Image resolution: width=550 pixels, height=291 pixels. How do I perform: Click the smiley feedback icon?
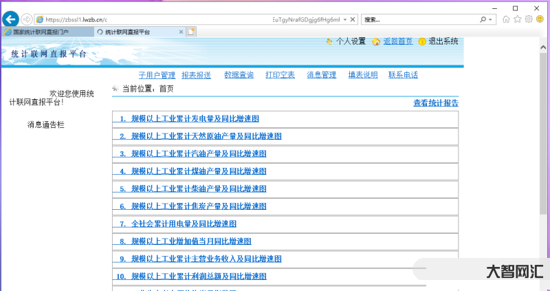pyautogui.click(x=540, y=19)
